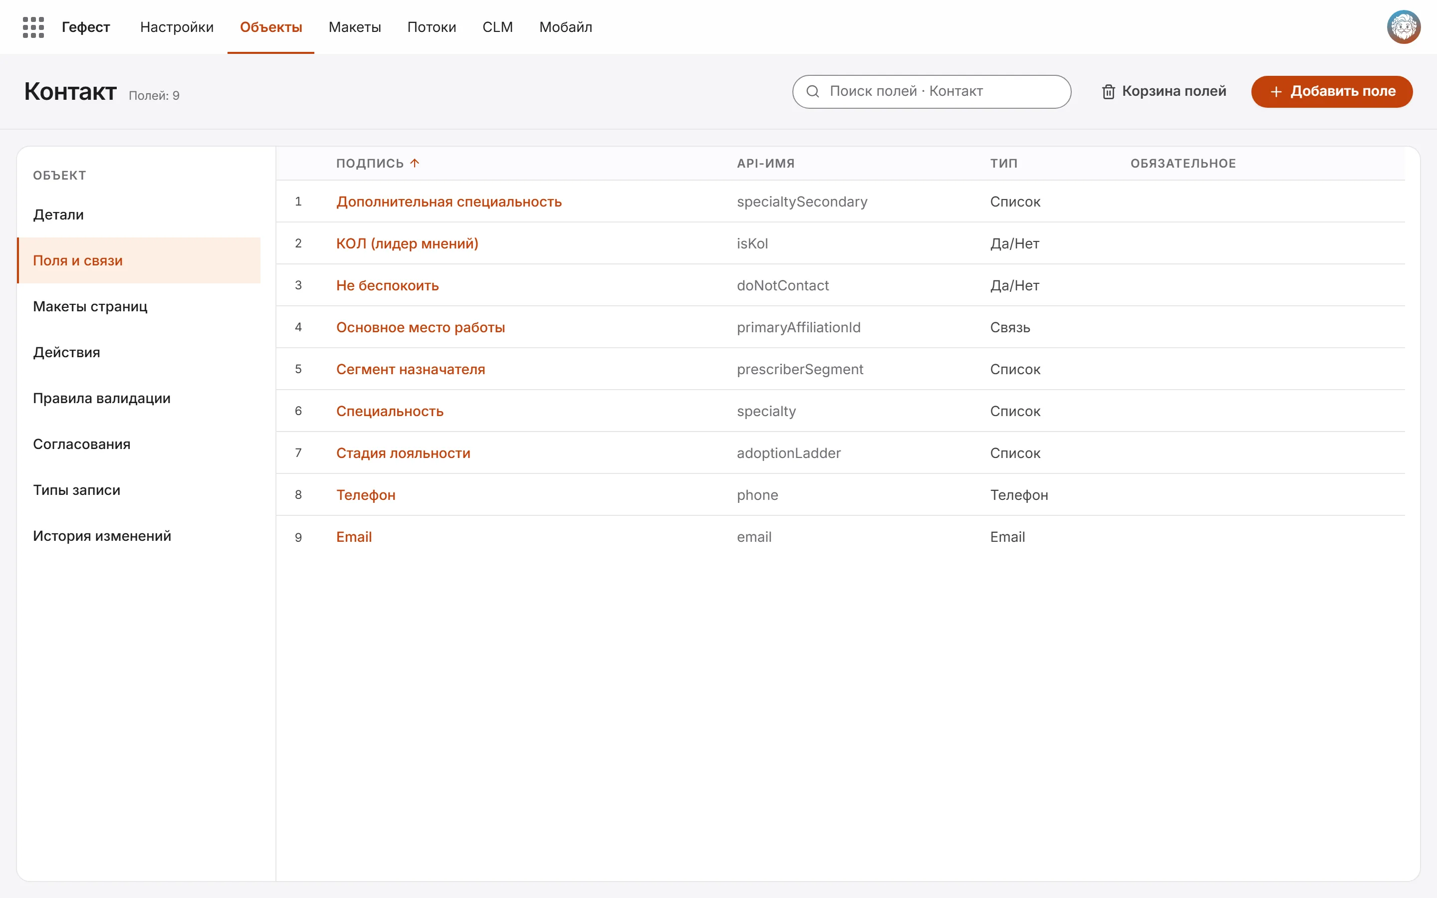1437x898 pixels.
Task: Click the user avatar in top right
Action: (1403, 27)
